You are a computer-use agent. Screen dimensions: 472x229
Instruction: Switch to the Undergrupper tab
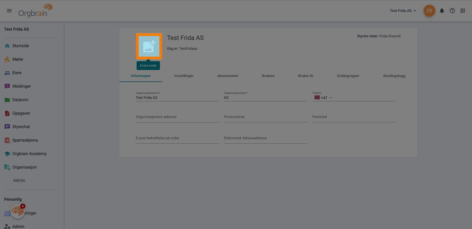[348, 76]
